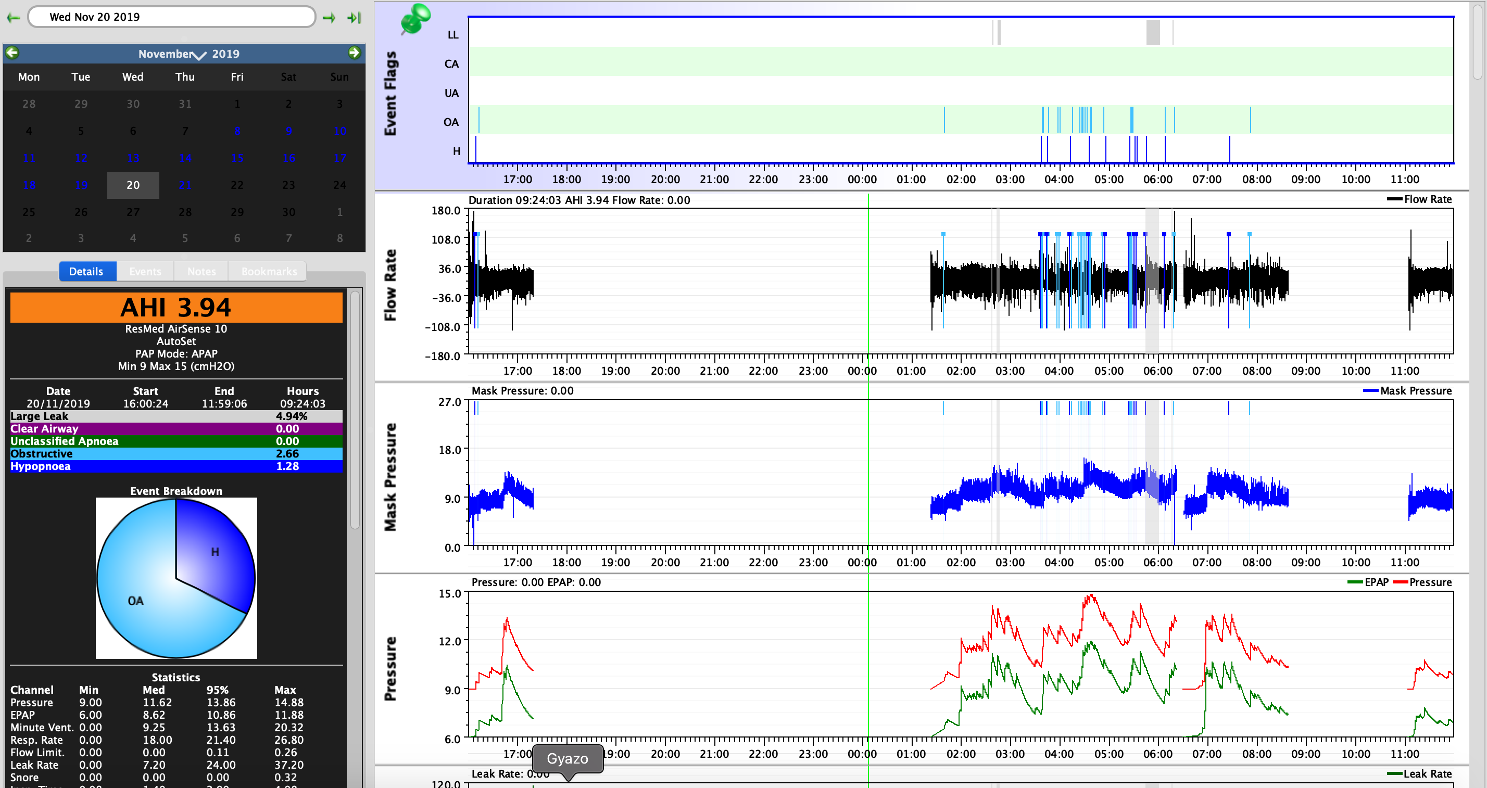The width and height of the screenshot is (1487, 788).
Task: Click the Obstructive blue event row
Action: pos(176,453)
